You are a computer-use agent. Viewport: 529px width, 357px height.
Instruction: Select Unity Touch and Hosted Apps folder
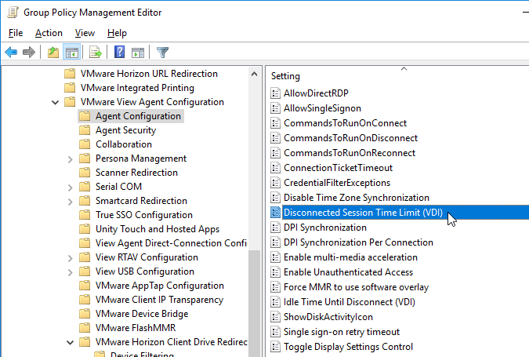pos(158,229)
